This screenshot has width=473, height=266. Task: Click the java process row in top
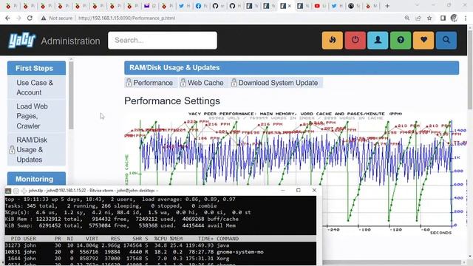tap(160, 245)
